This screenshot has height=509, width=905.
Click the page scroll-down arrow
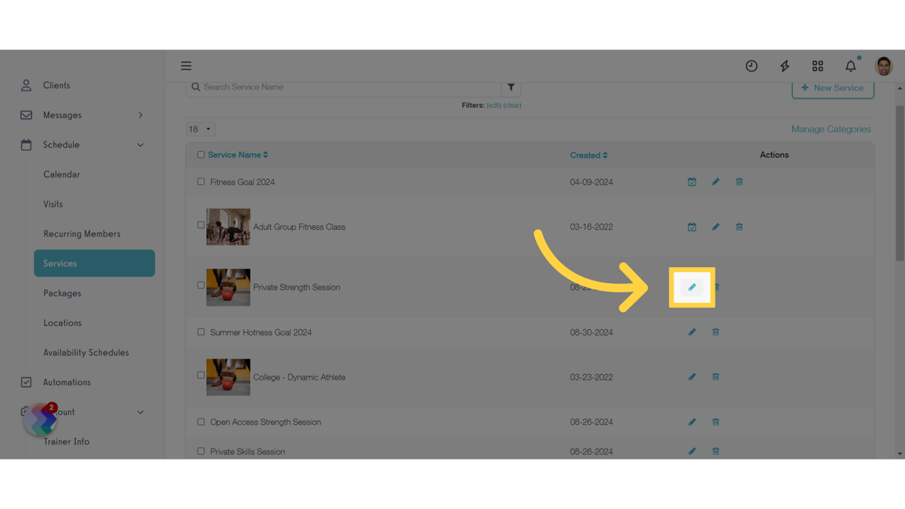coord(900,454)
